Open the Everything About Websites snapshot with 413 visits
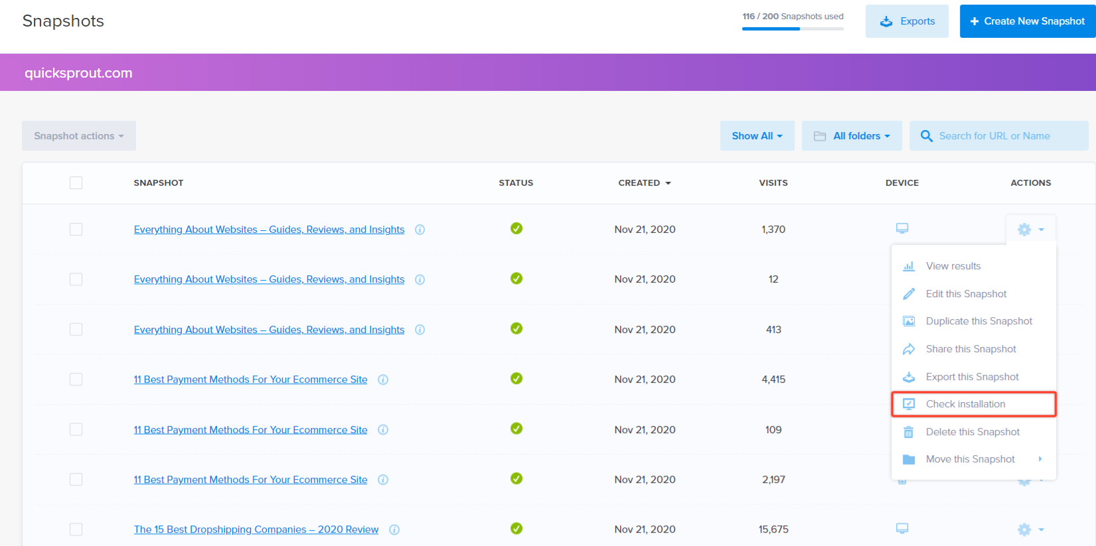Viewport: 1096px width, 546px height. (x=269, y=330)
